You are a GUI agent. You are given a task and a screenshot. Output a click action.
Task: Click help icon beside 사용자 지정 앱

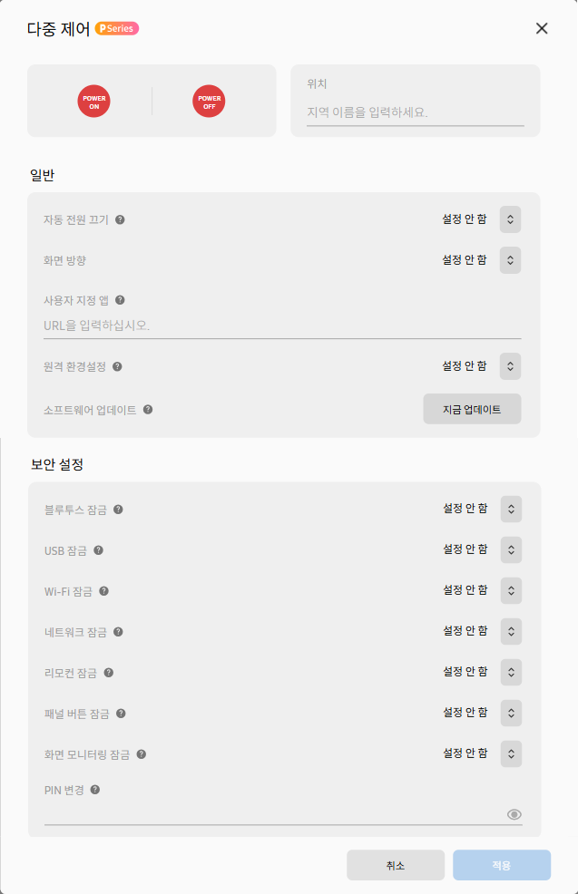pyautogui.click(x=120, y=300)
